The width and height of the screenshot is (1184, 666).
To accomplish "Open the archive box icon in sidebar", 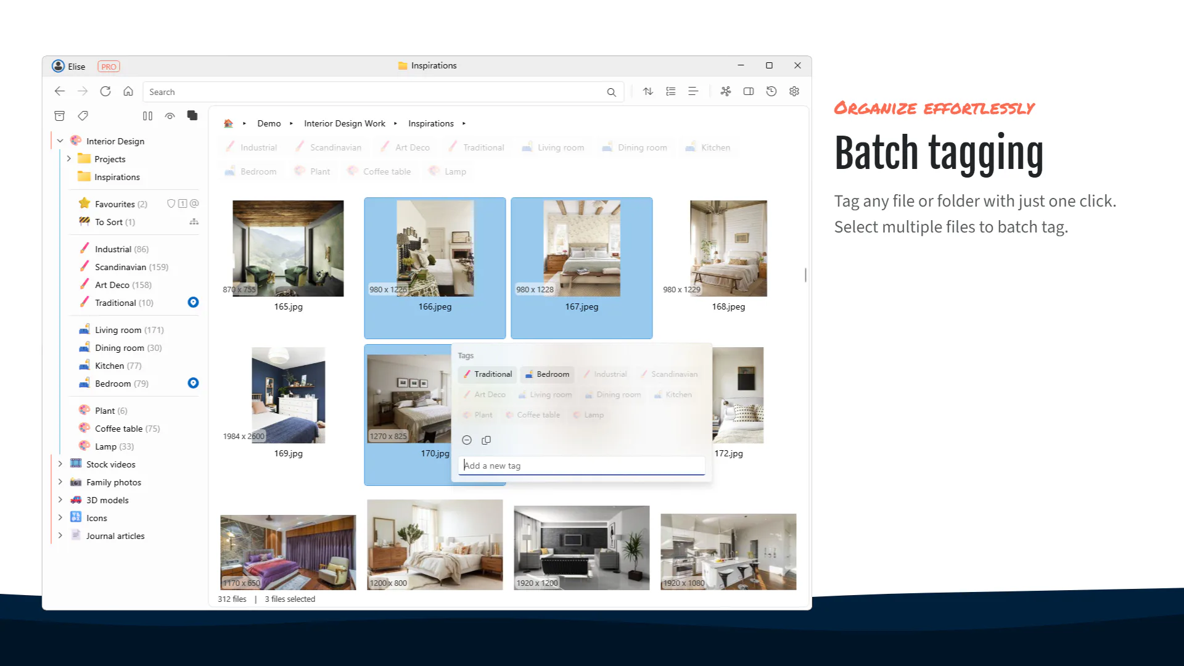I will (59, 115).
